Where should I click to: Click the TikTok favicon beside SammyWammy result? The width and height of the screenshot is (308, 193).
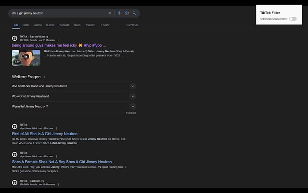click(15, 38)
